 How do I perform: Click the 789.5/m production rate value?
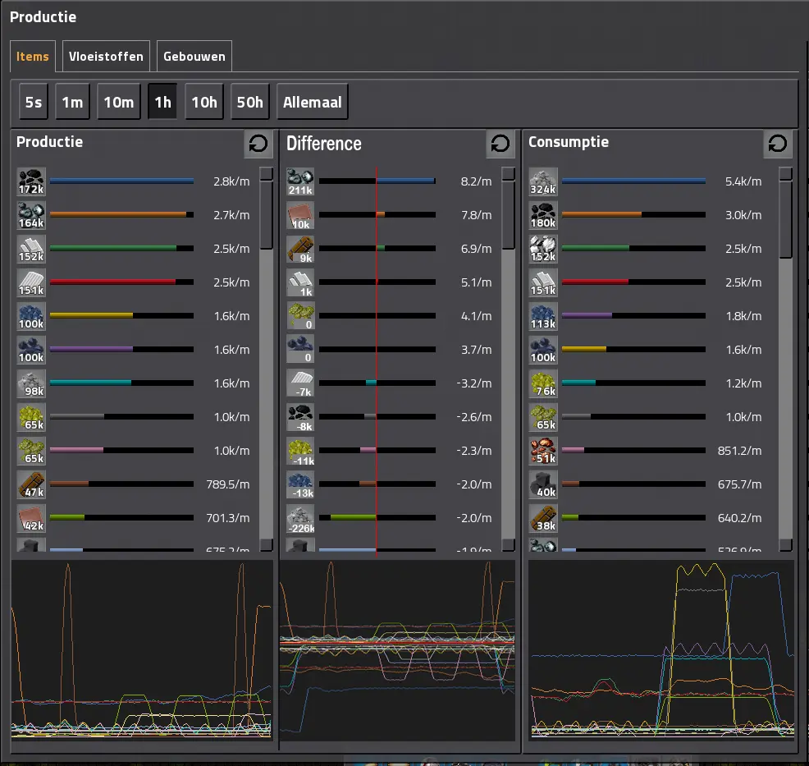coord(227,484)
